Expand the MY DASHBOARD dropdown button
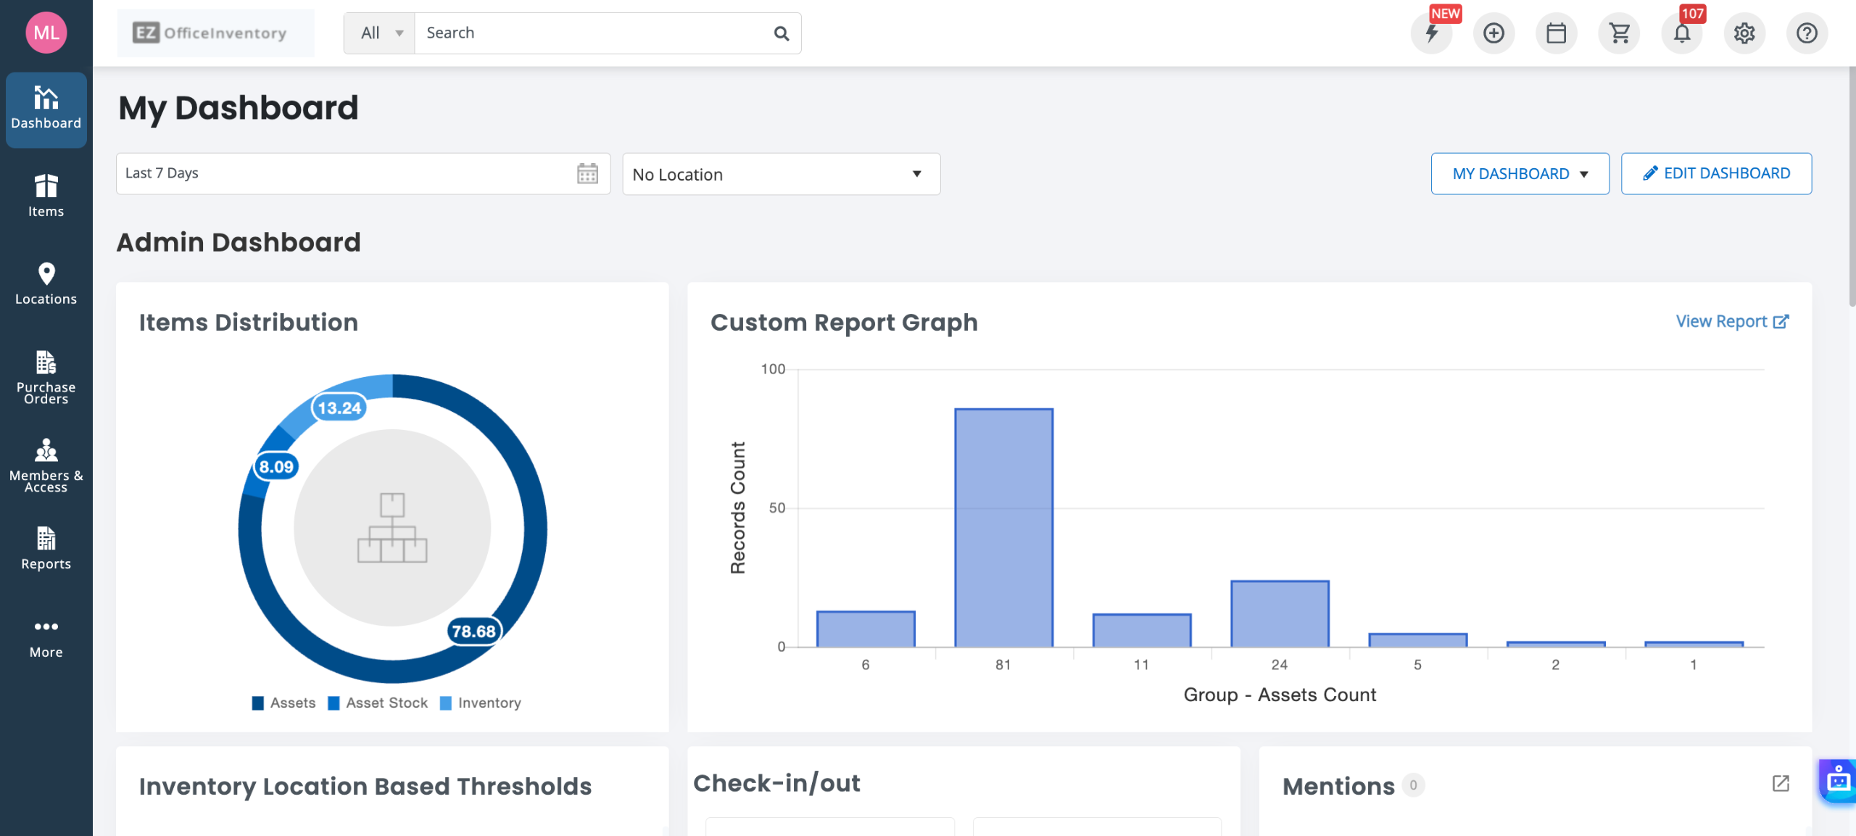The height and width of the screenshot is (836, 1856). click(x=1520, y=174)
